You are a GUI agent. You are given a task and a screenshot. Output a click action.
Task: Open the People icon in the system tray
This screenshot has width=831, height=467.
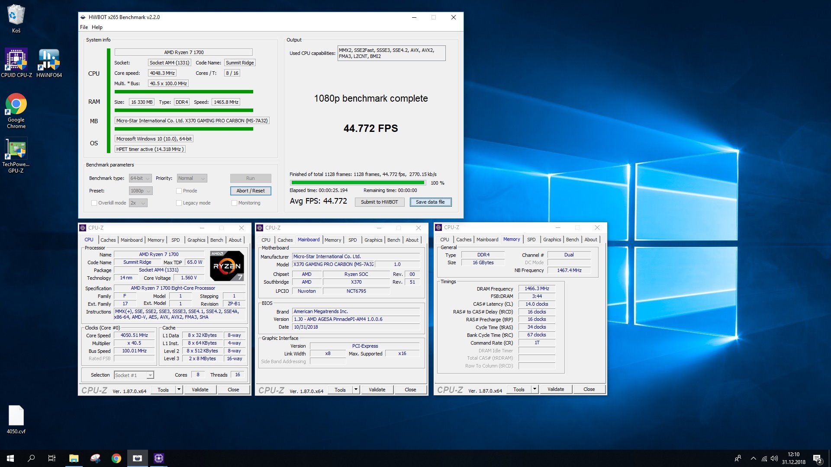tap(738, 458)
